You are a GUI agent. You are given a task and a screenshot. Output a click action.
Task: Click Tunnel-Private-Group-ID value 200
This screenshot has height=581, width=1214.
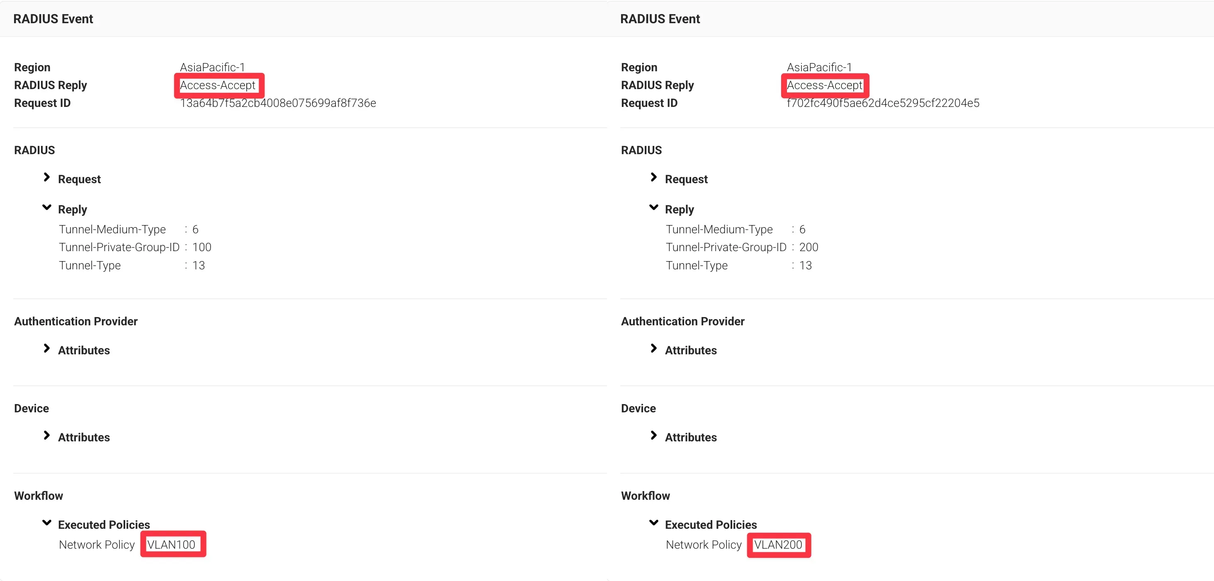tap(809, 247)
